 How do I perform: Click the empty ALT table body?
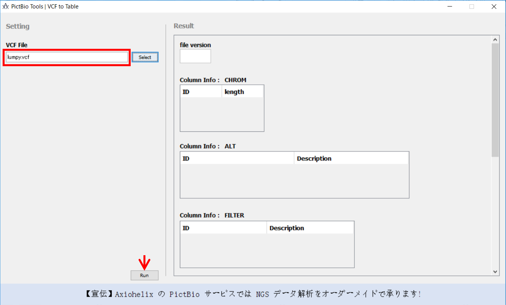pos(294,181)
